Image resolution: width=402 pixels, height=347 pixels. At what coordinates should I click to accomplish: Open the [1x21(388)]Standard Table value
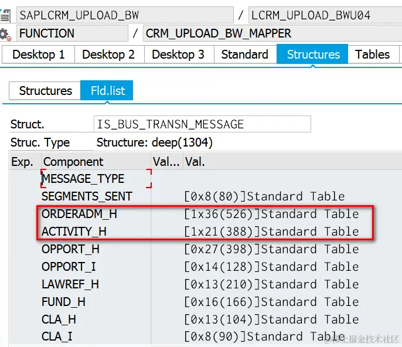pyautogui.click(x=271, y=232)
